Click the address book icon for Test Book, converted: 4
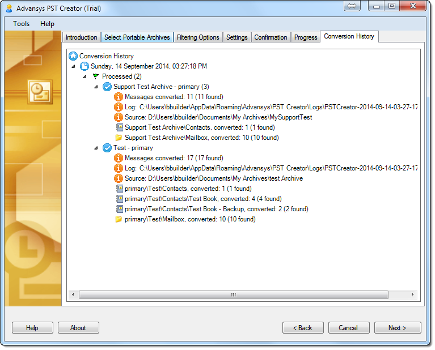Image resolution: width=435 pixels, height=350 pixels. 119,199
